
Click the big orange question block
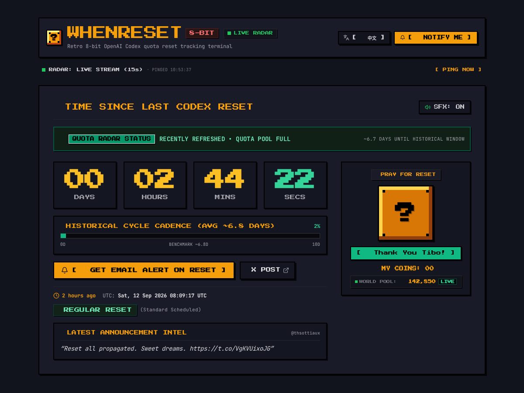pos(406,213)
